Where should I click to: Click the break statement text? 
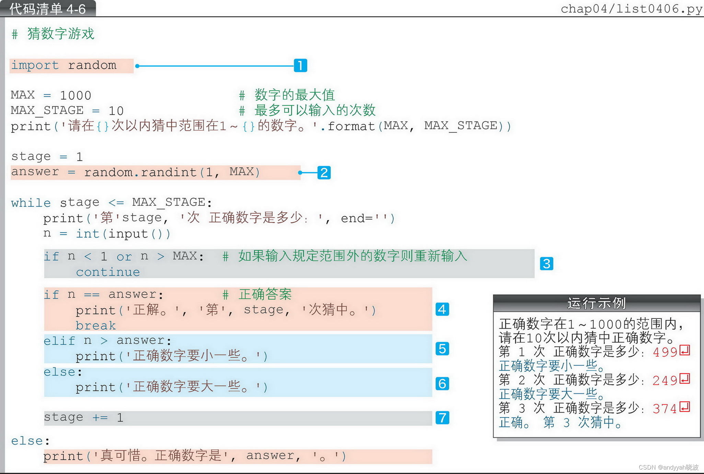(96, 325)
